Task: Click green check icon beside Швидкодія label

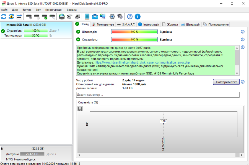Action: point(78,32)
